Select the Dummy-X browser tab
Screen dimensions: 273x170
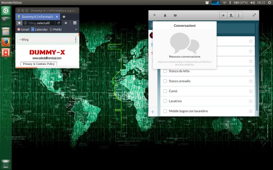pos(38,17)
